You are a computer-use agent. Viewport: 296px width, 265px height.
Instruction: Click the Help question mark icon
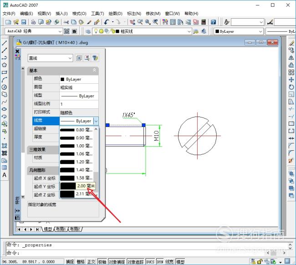pos(213,22)
